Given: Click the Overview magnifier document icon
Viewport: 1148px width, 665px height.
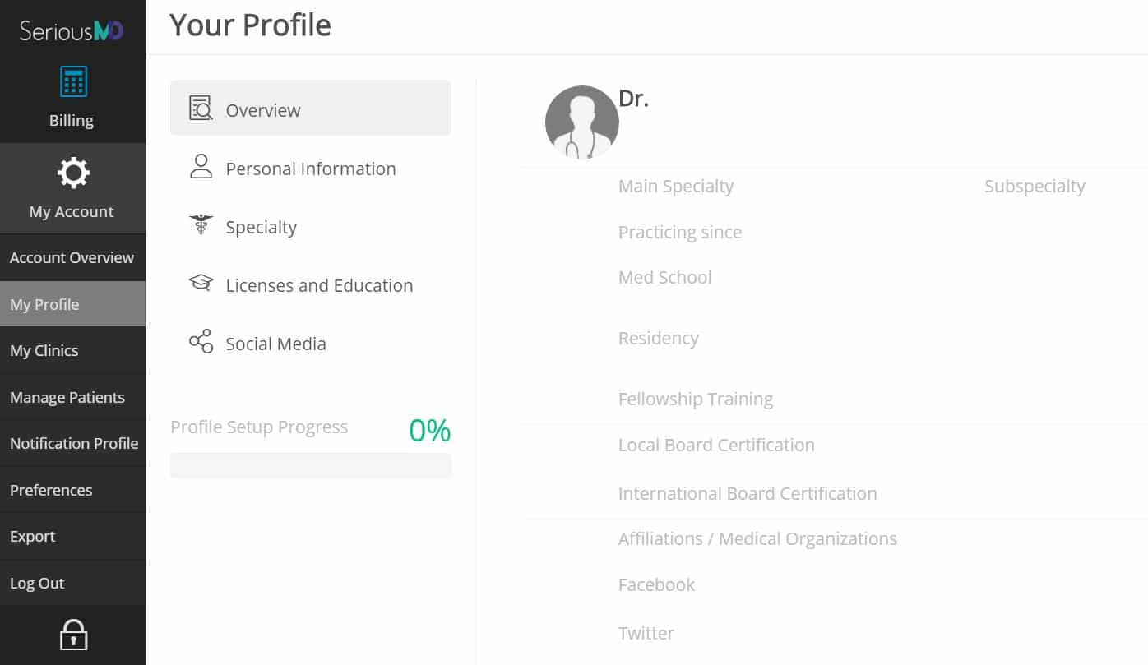Looking at the screenshot, I should tap(201, 109).
